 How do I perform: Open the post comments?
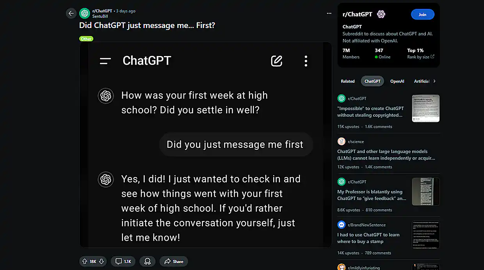tap(123, 261)
